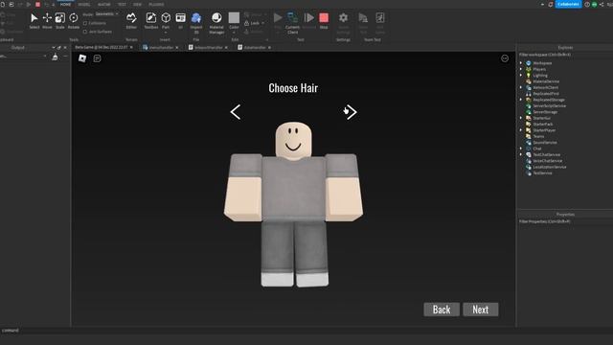The image size is (613, 345).
Task: Expand the Chat tree node
Action: point(521,149)
